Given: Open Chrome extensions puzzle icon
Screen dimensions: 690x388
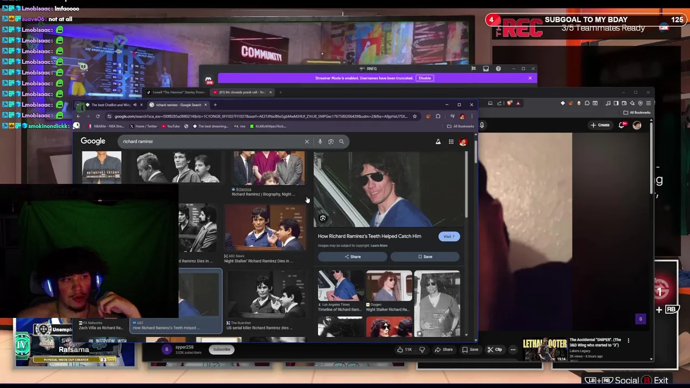Looking at the screenshot, I should coord(438,116).
